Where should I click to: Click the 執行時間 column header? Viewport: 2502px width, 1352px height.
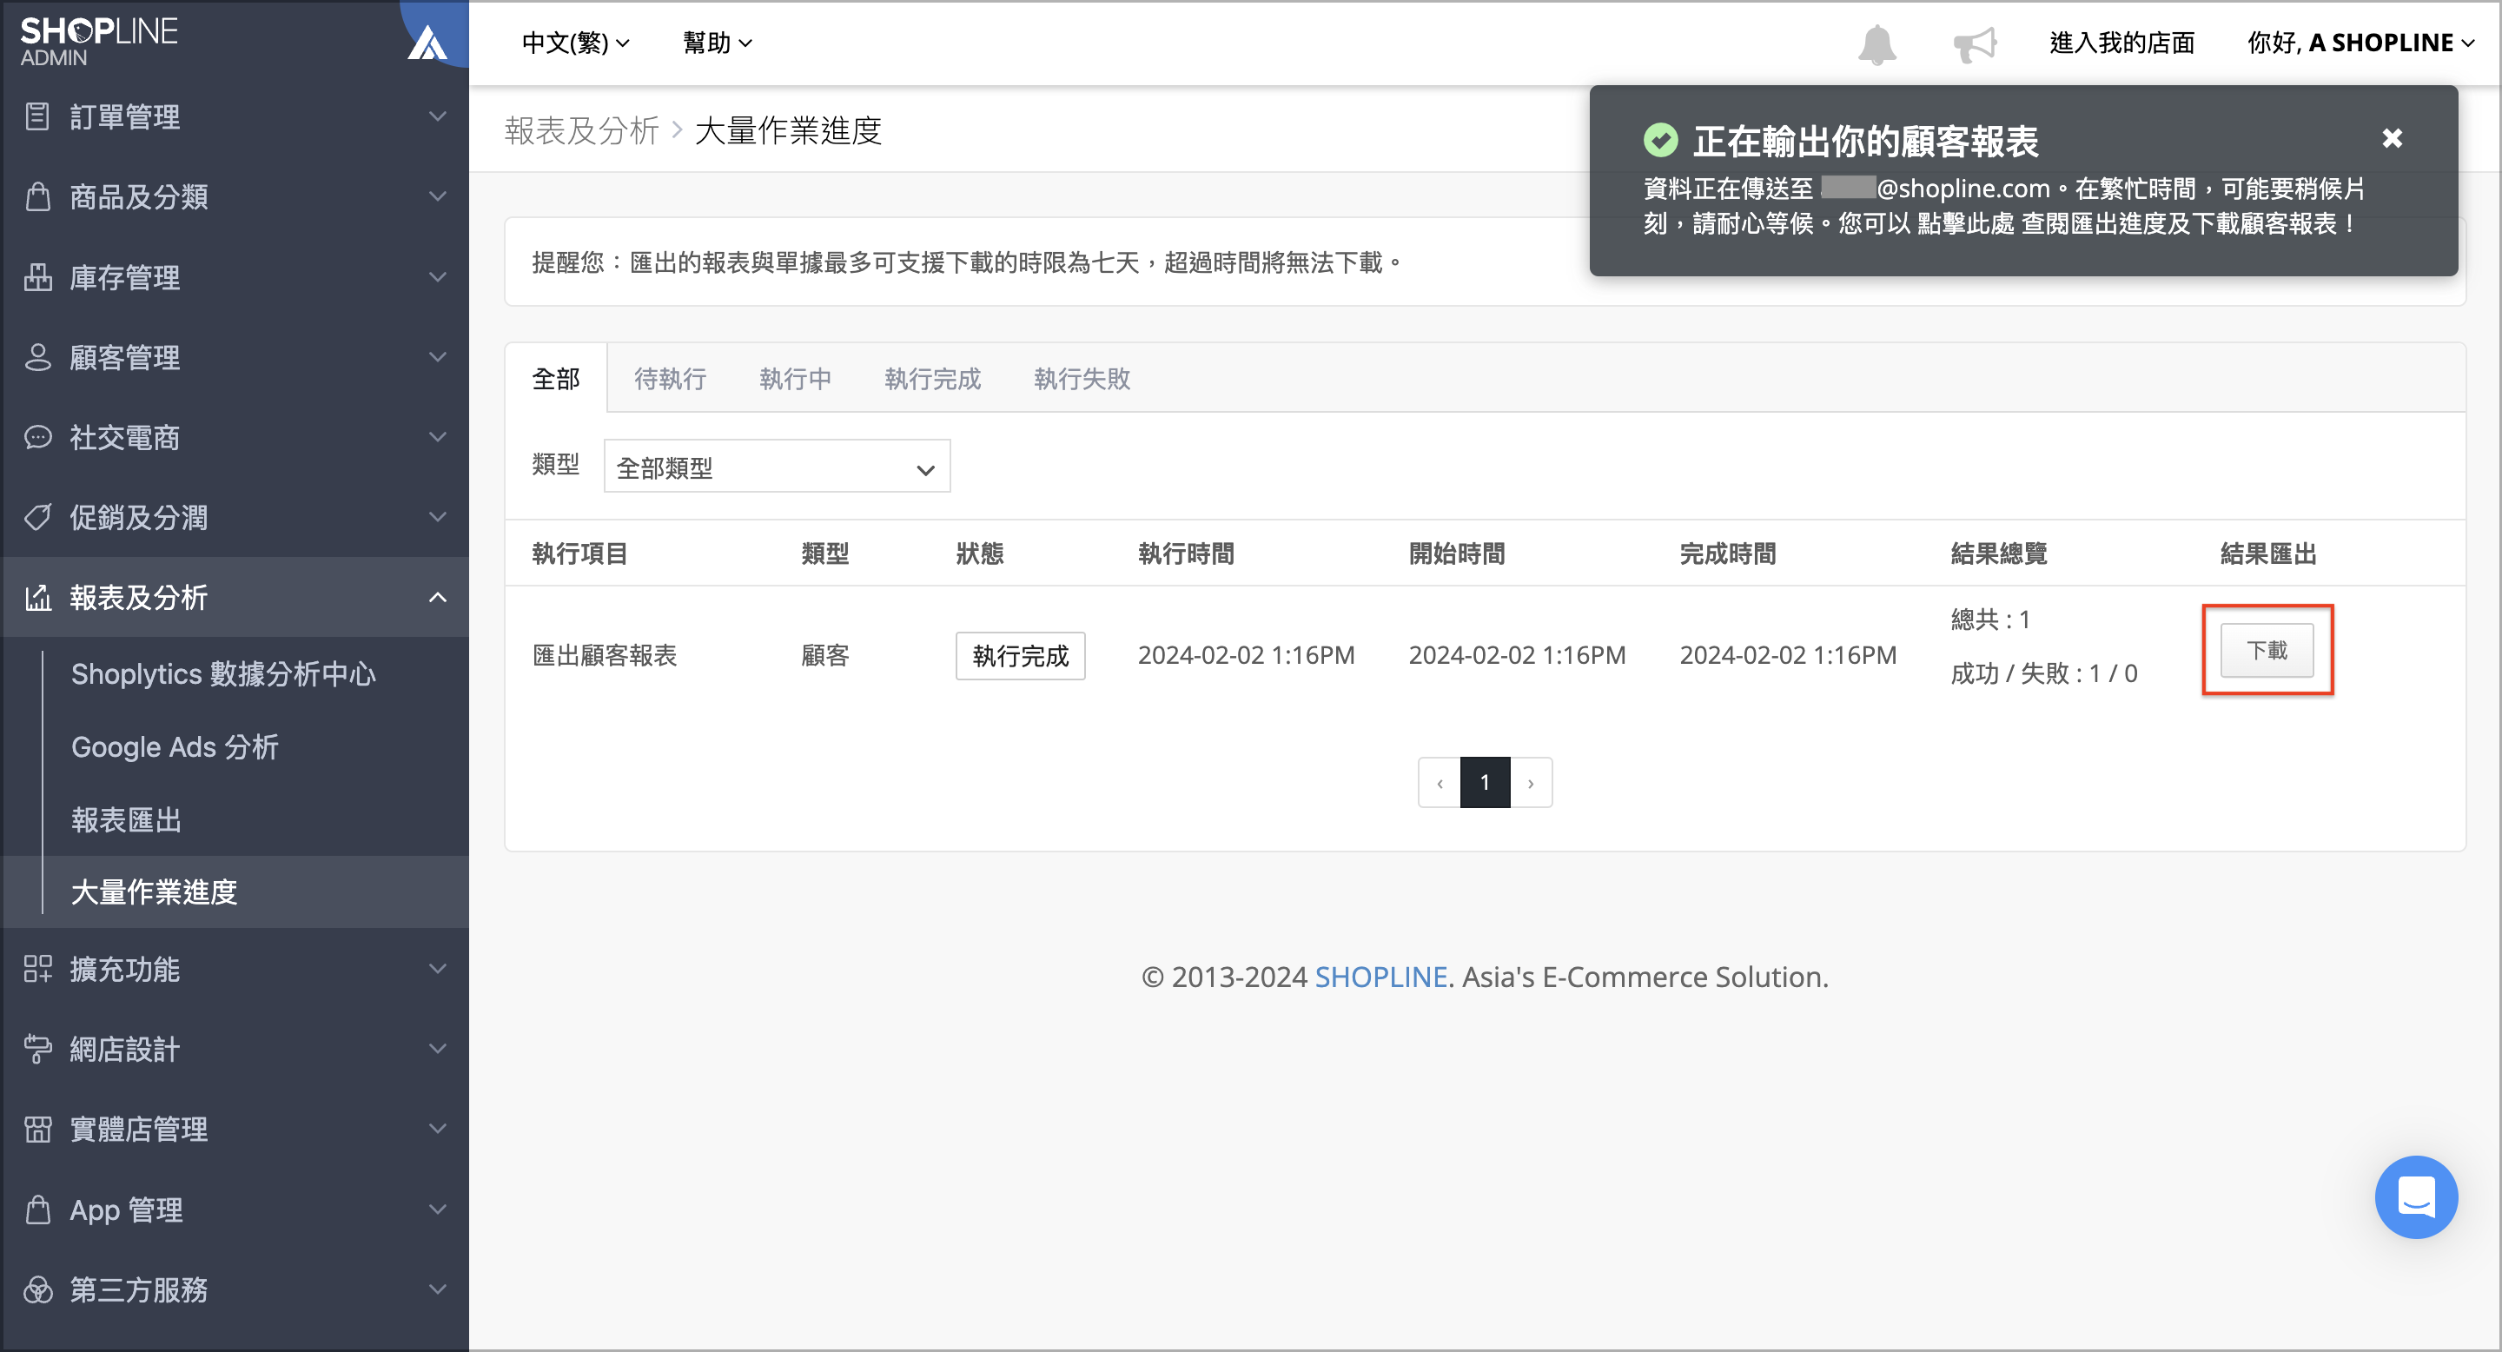click(x=1186, y=553)
